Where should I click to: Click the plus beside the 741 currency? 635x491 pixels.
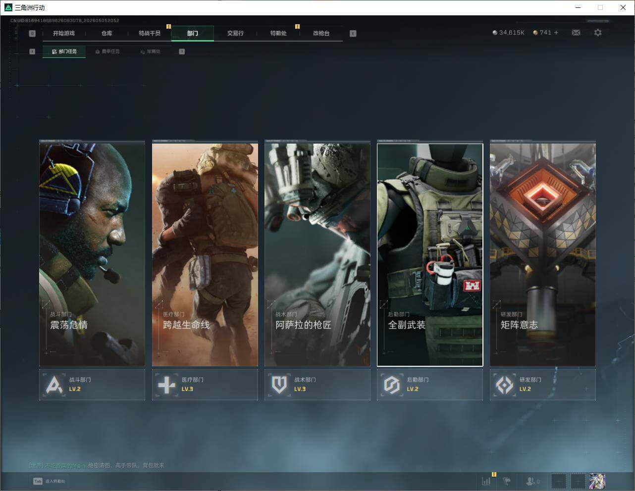[x=556, y=33]
